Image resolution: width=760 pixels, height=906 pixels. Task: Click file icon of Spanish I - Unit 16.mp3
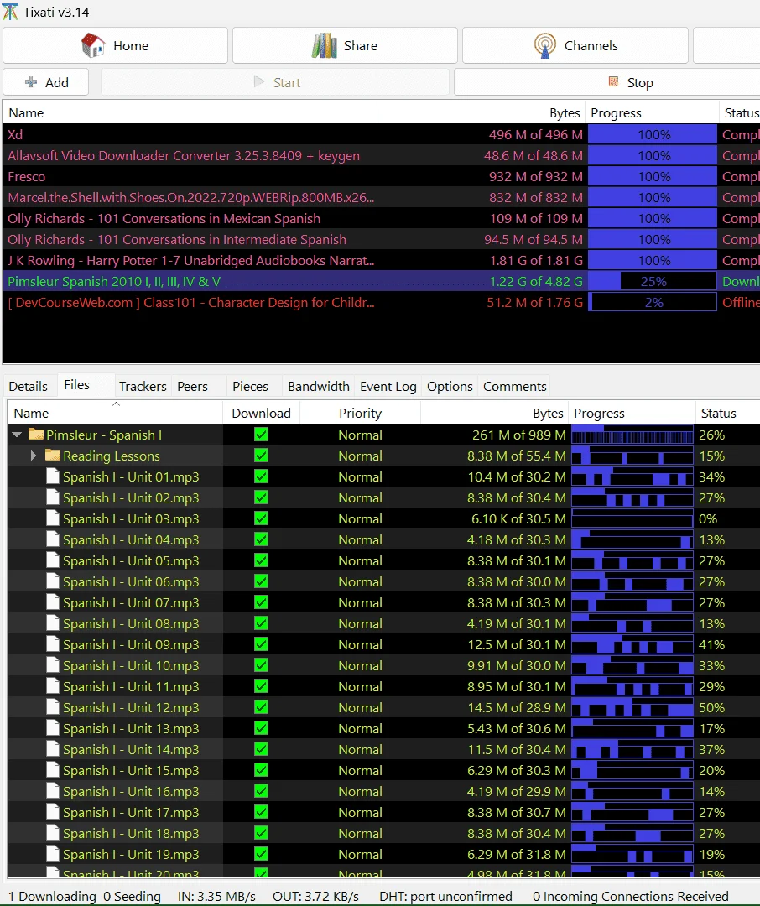coord(53,792)
